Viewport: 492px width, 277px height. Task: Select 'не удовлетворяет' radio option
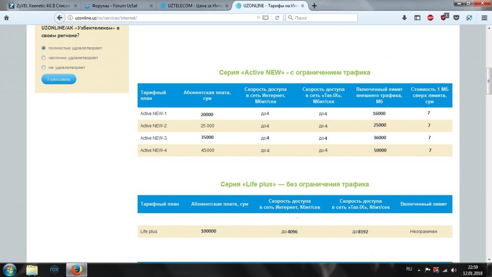click(44, 67)
